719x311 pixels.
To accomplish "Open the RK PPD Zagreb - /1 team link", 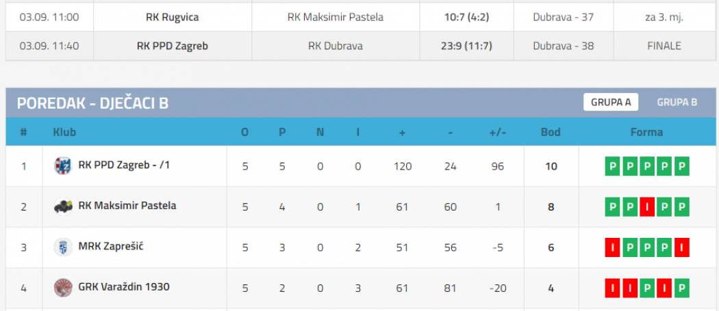I will (124, 165).
